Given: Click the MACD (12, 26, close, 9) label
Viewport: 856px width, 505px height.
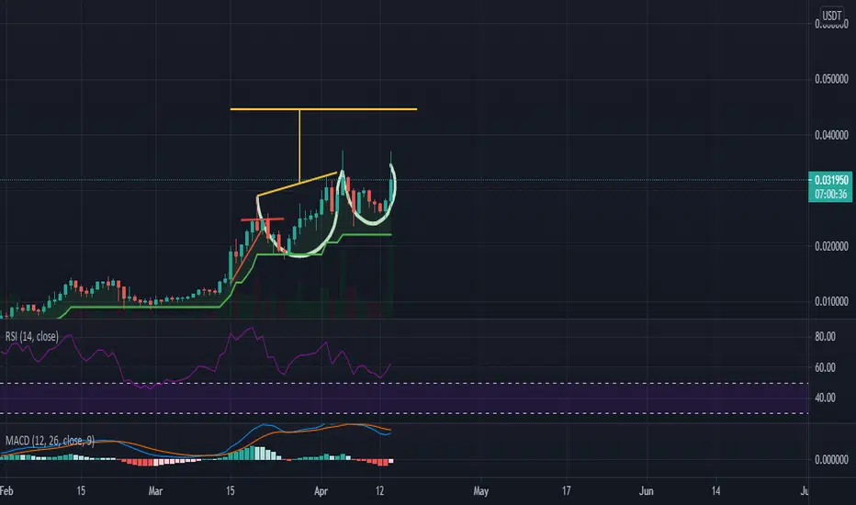Looking at the screenshot, I should point(50,440).
